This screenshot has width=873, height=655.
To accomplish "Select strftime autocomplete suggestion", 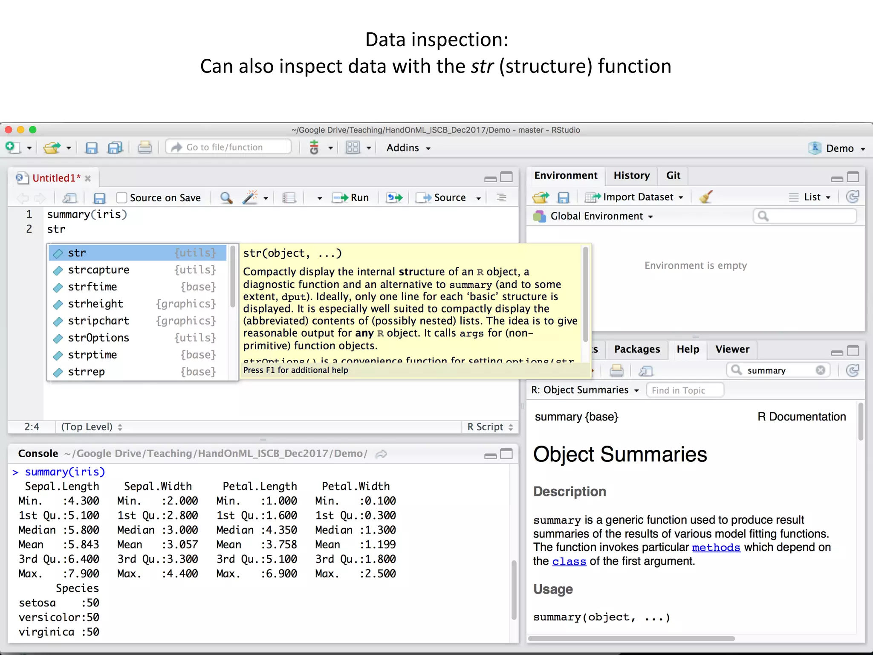I will (x=138, y=287).
